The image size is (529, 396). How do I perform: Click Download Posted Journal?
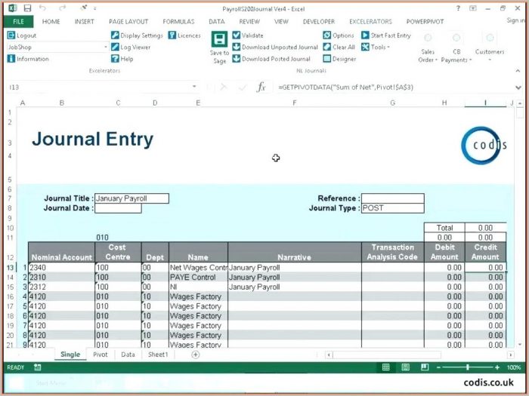pyautogui.click(x=271, y=59)
